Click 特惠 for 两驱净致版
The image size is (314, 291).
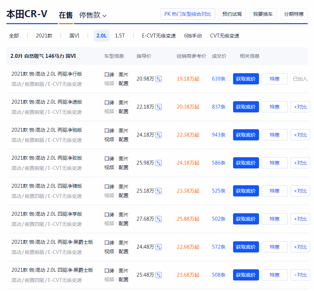pos(274,163)
